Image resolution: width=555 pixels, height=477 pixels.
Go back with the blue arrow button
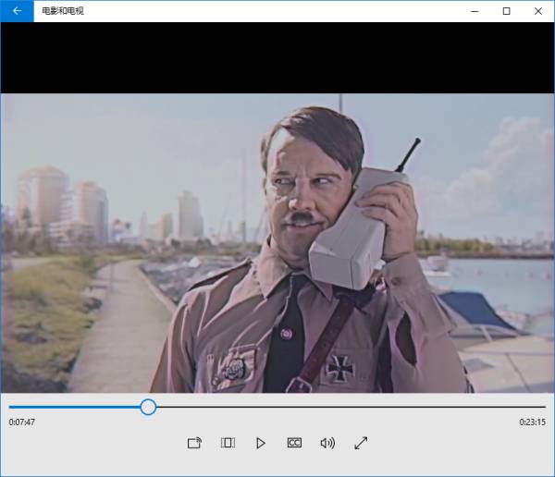tap(17, 11)
